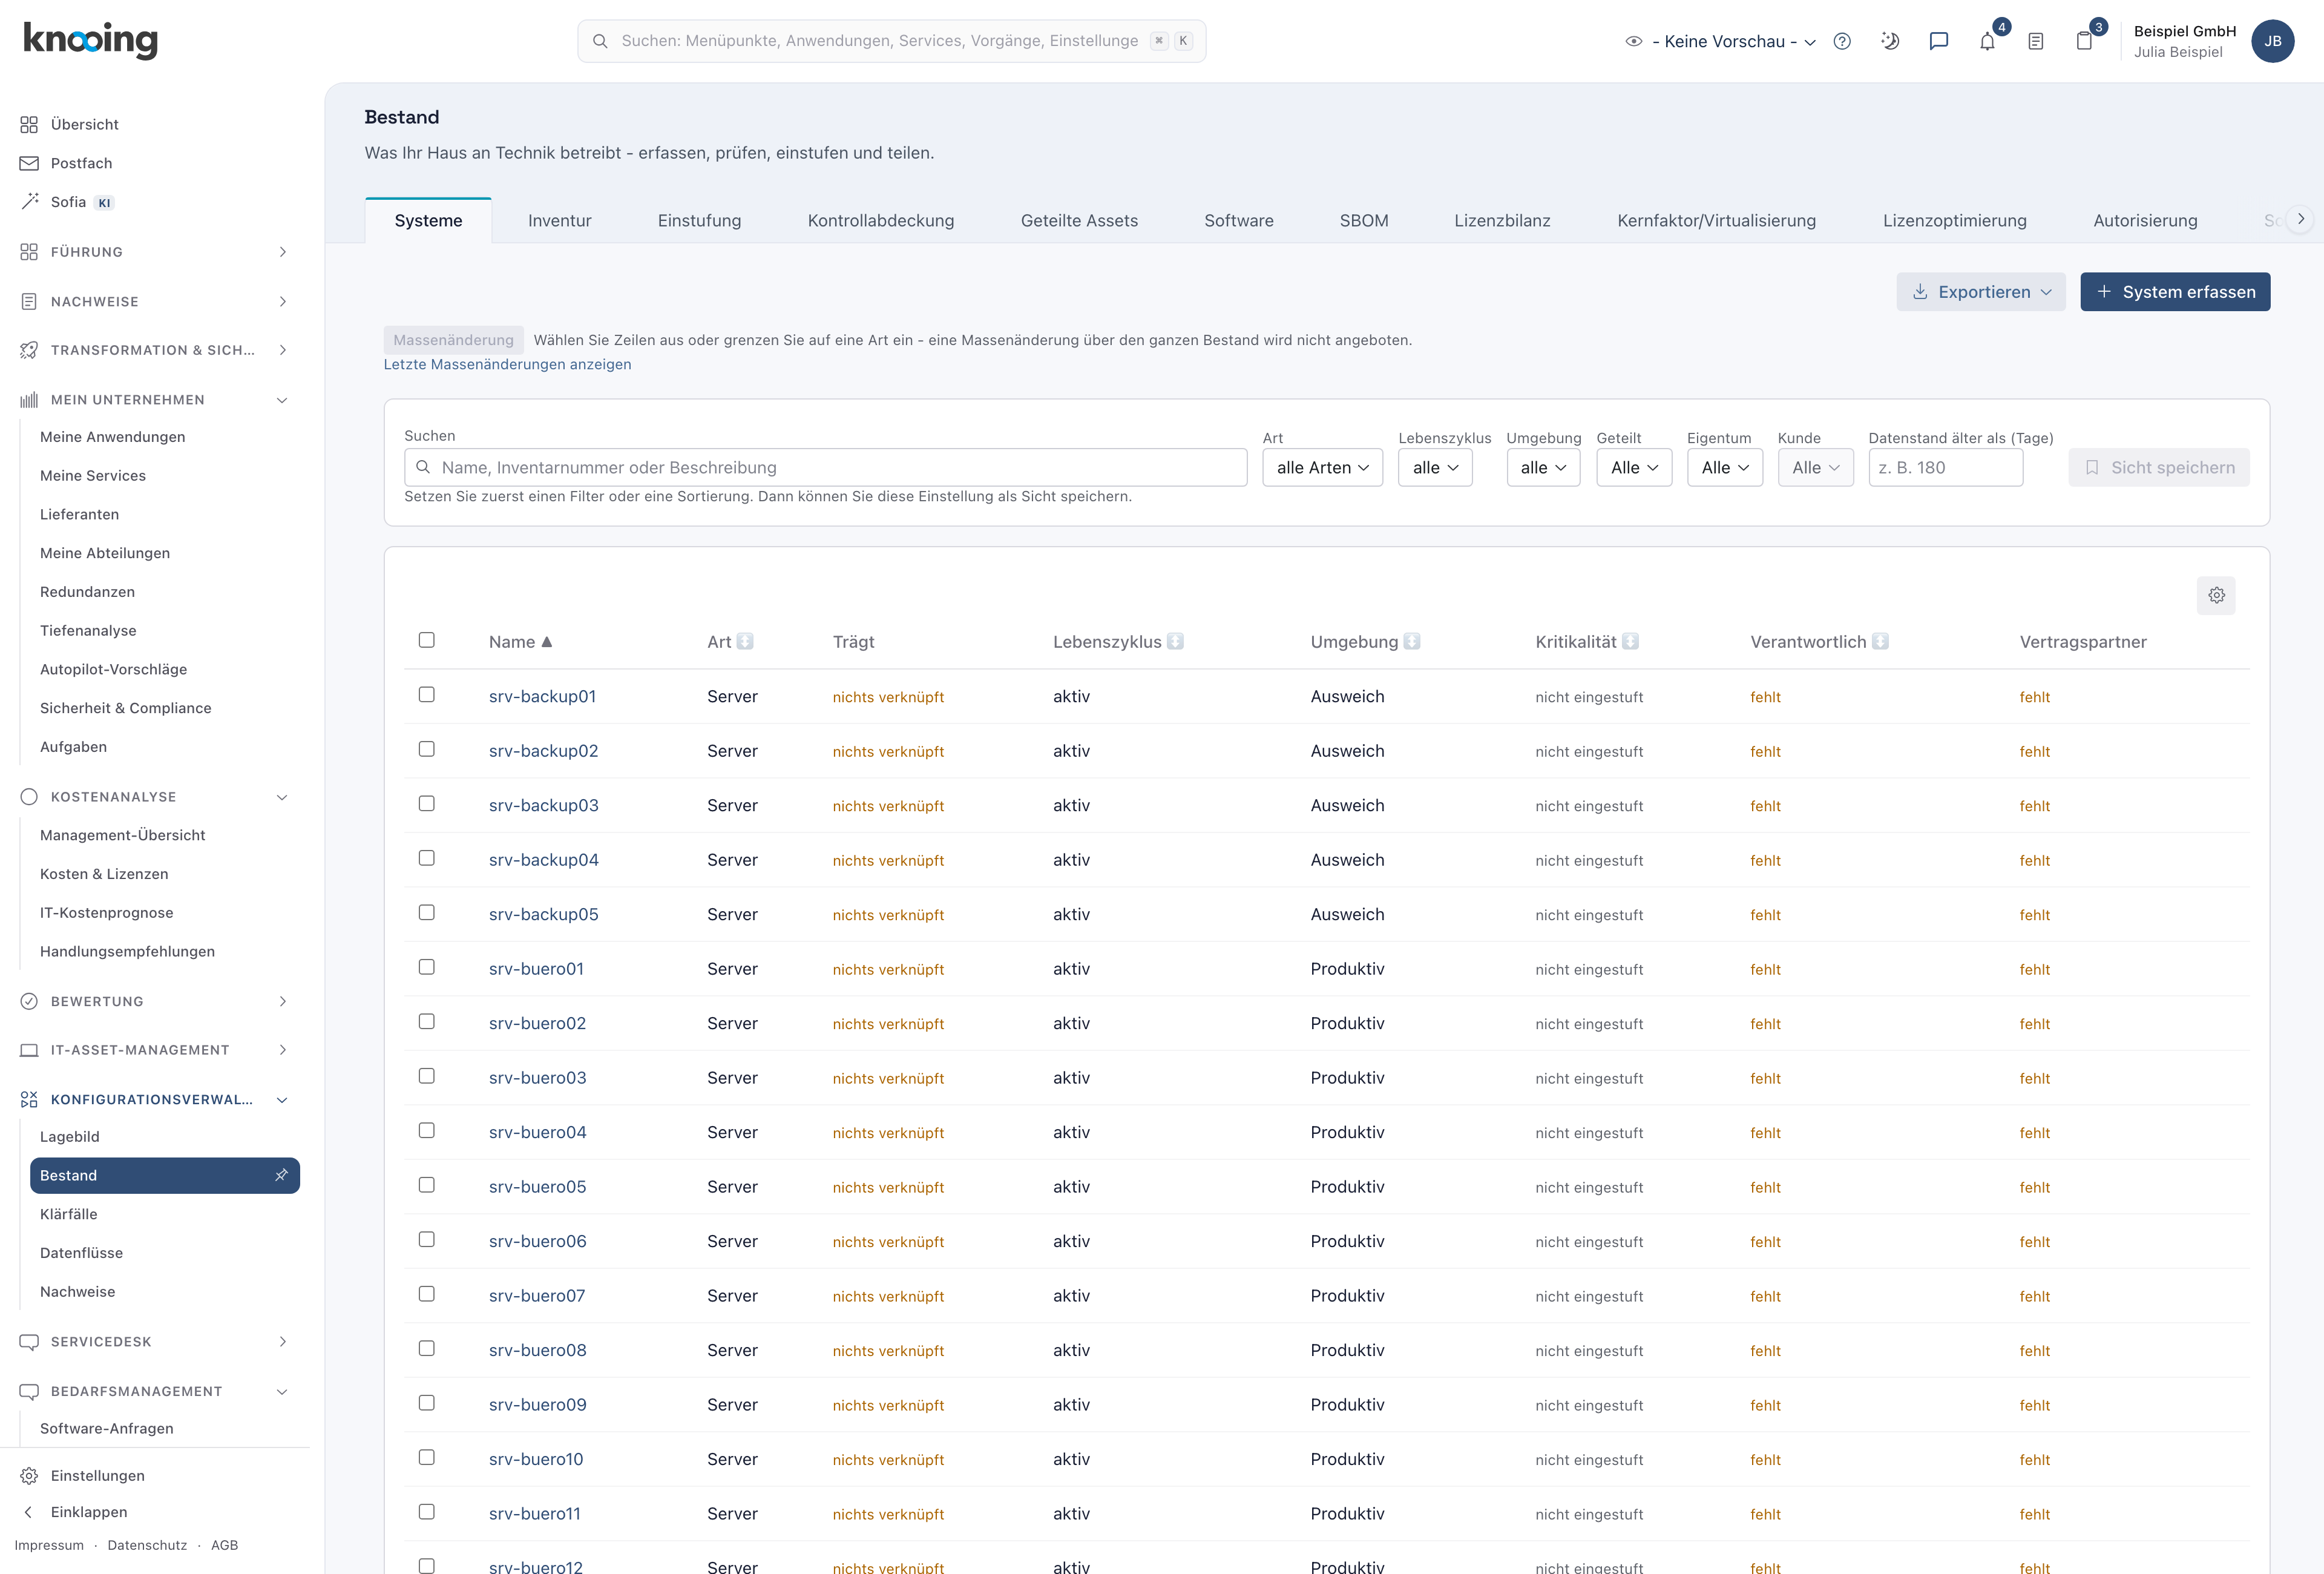2324x1574 pixels.
Task: Focus the Name/Inventarnummer search field
Action: pyautogui.click(x=825, y=467)
